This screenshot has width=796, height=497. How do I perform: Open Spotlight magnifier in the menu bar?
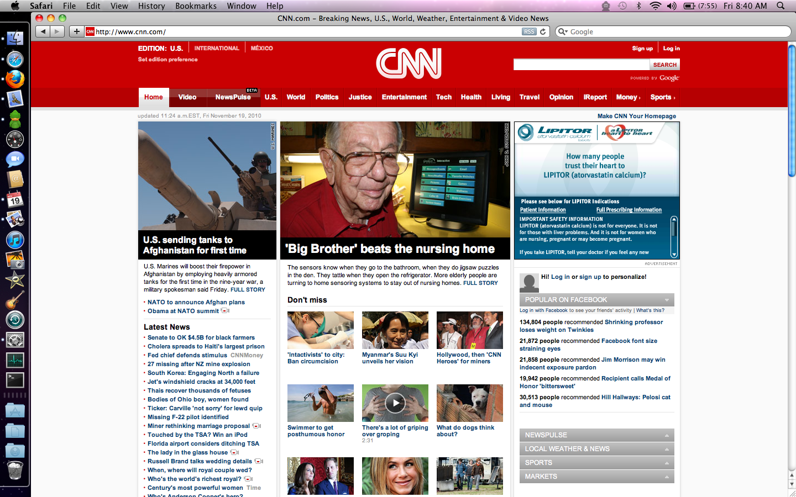point(781,6)
